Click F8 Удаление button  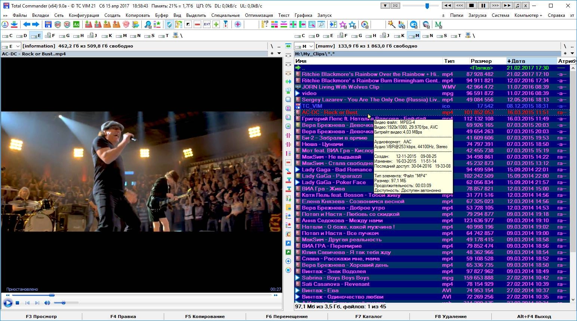[451, 317]
